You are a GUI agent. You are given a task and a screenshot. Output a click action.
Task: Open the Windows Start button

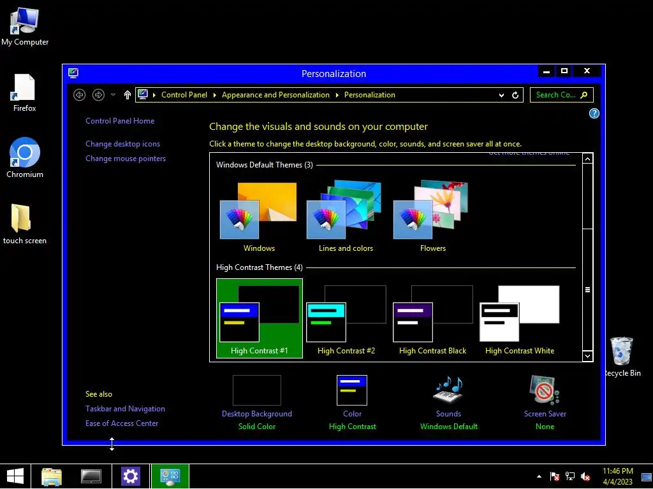15,476
